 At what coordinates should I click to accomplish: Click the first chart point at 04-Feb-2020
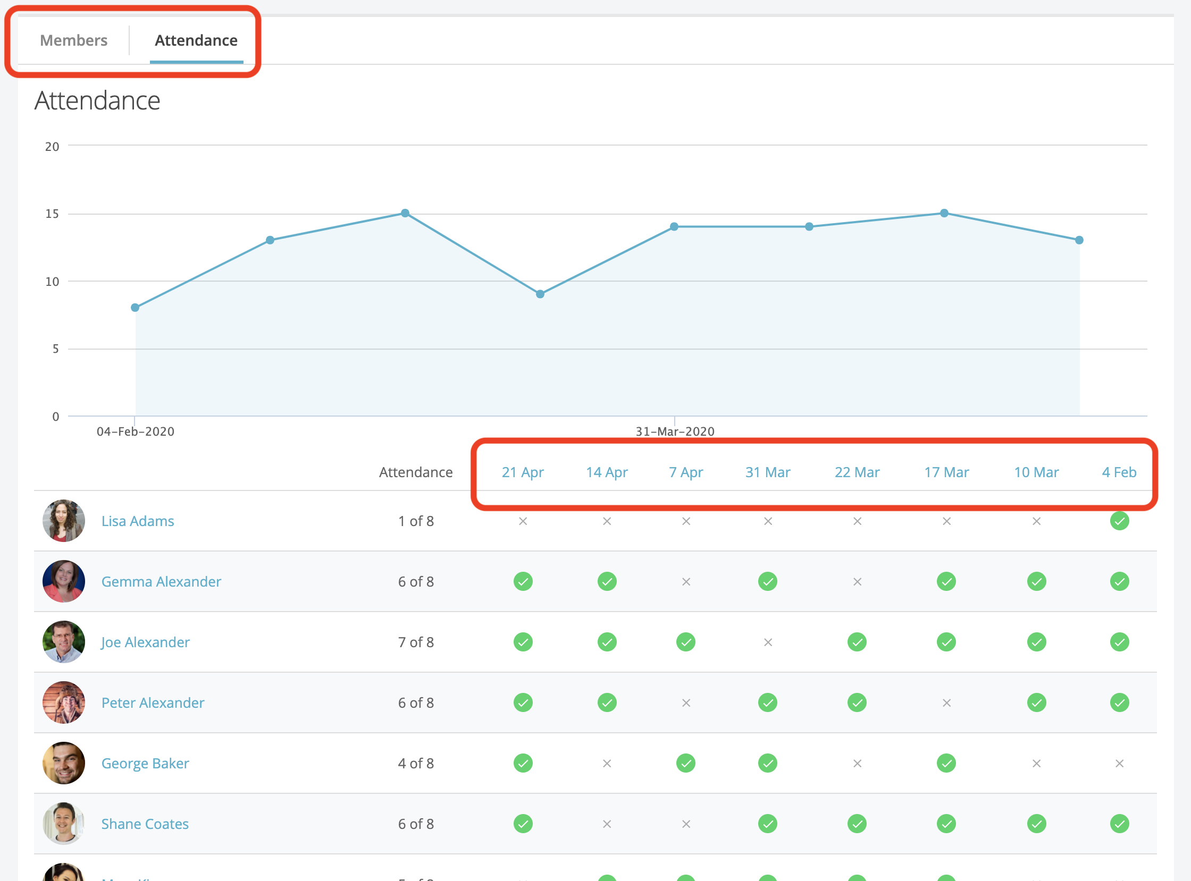click(135, 308)
